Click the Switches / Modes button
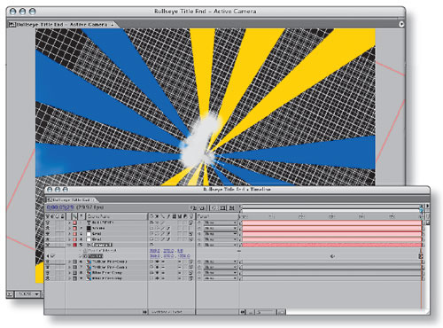This screenshot has height=328, width=443. click(171, 312)
